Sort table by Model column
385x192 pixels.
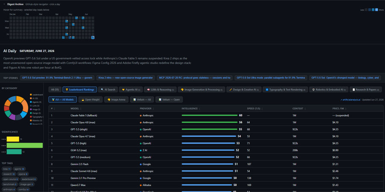[x=76, y=109]
